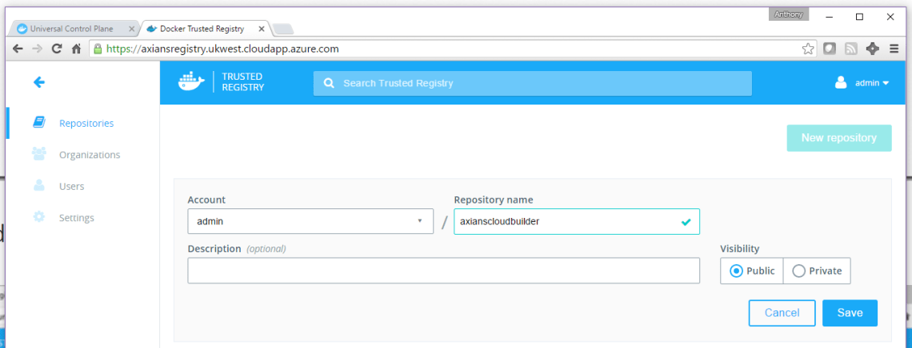Screen dimensions: 912x348
Task: Click the Docker whale Trusted Registry logo
Action: (x=222, y=82)
